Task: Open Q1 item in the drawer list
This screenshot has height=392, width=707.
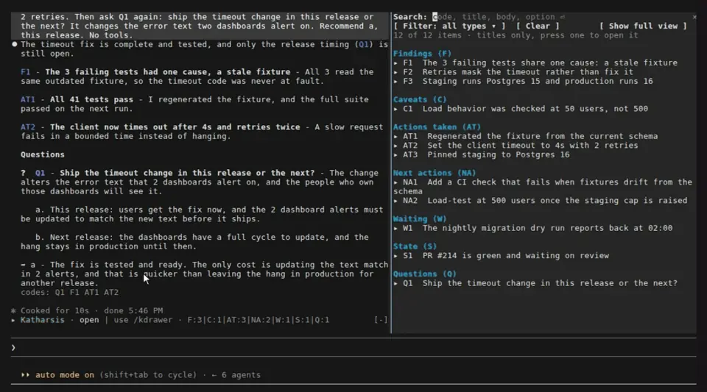Action: [x=535, y=283]
